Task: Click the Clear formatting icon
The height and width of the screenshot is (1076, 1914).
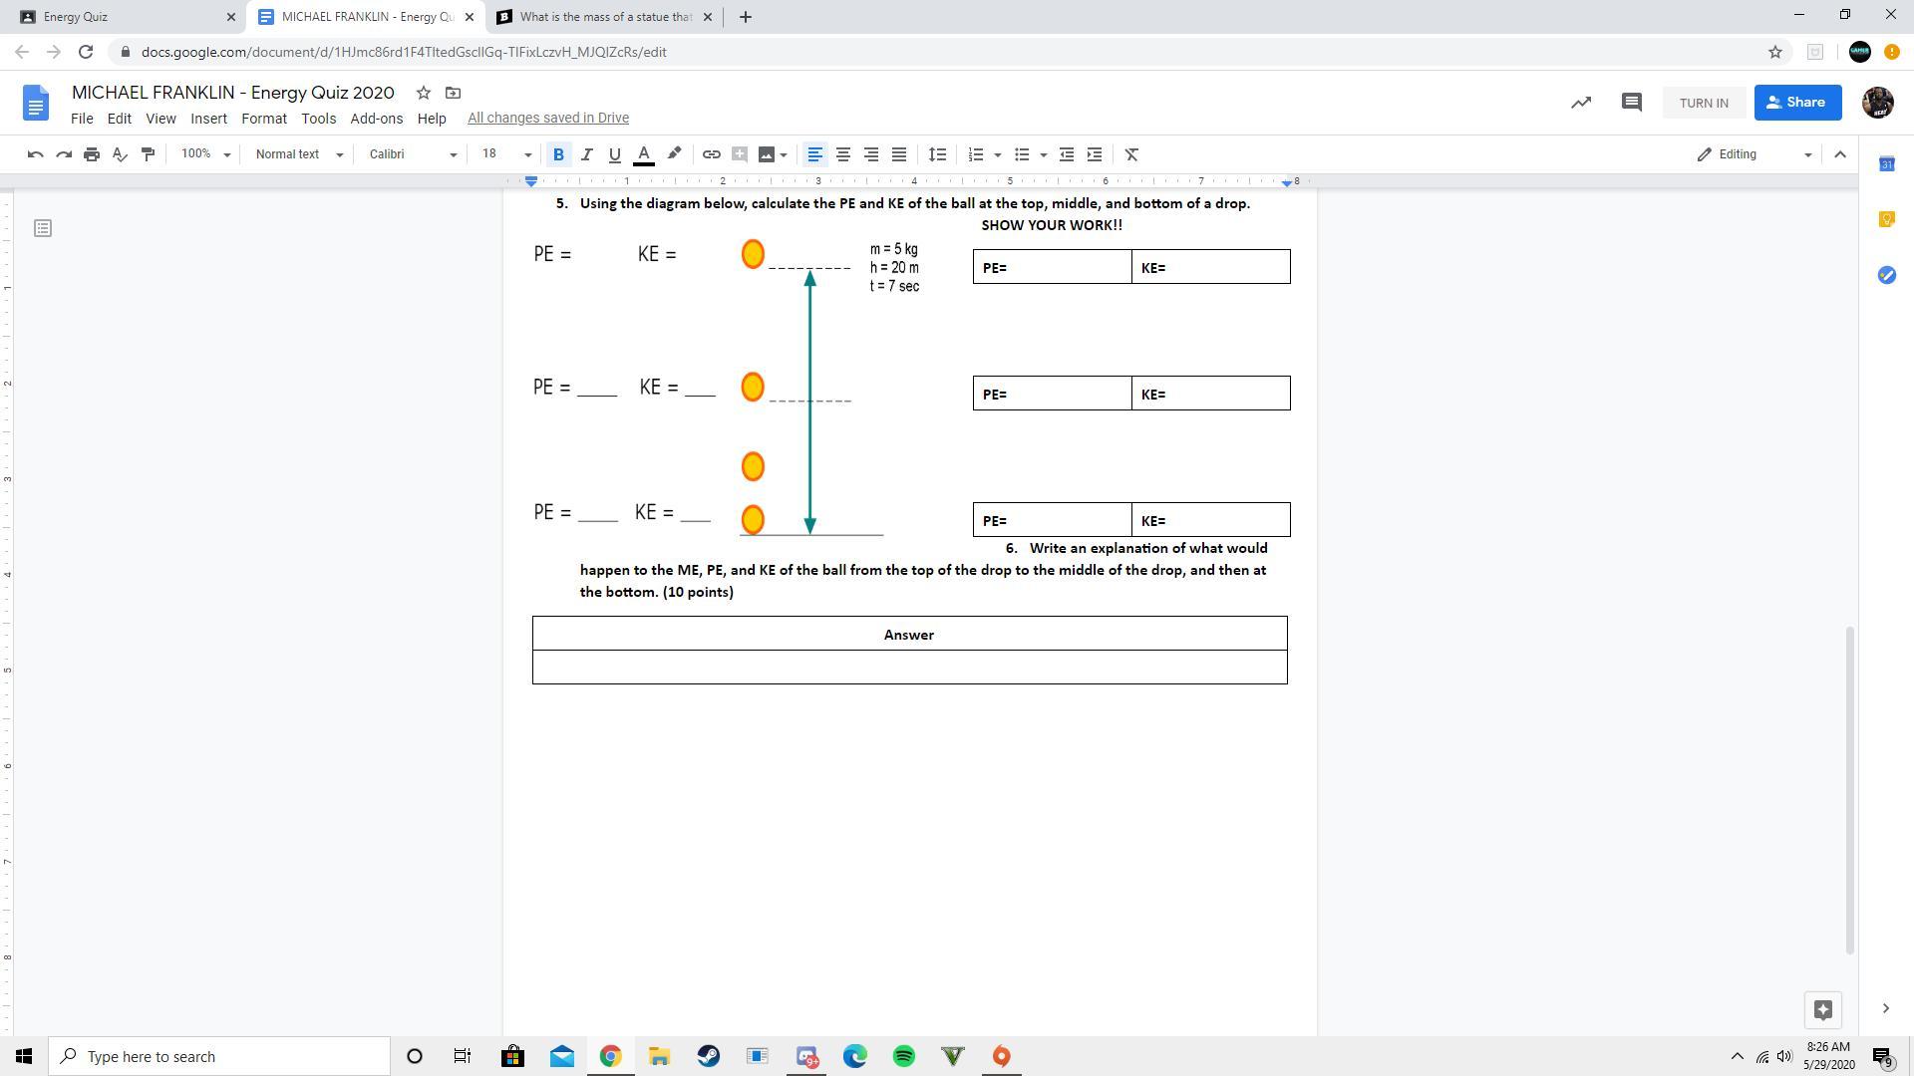Action: pos(1131,154)
